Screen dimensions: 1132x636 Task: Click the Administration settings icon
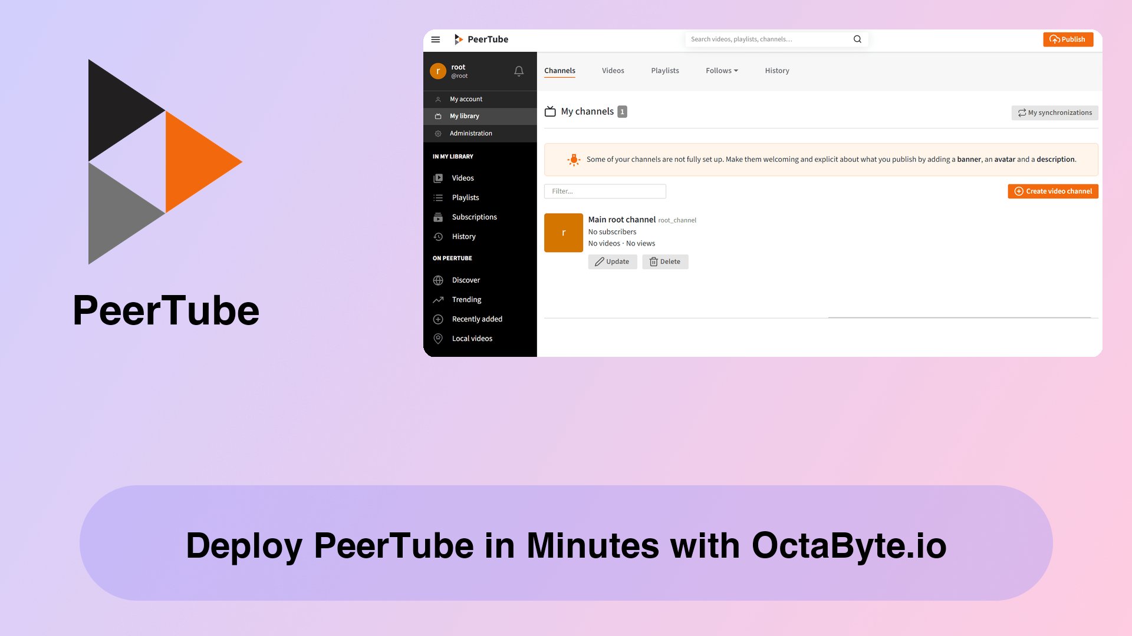point(437,132)
